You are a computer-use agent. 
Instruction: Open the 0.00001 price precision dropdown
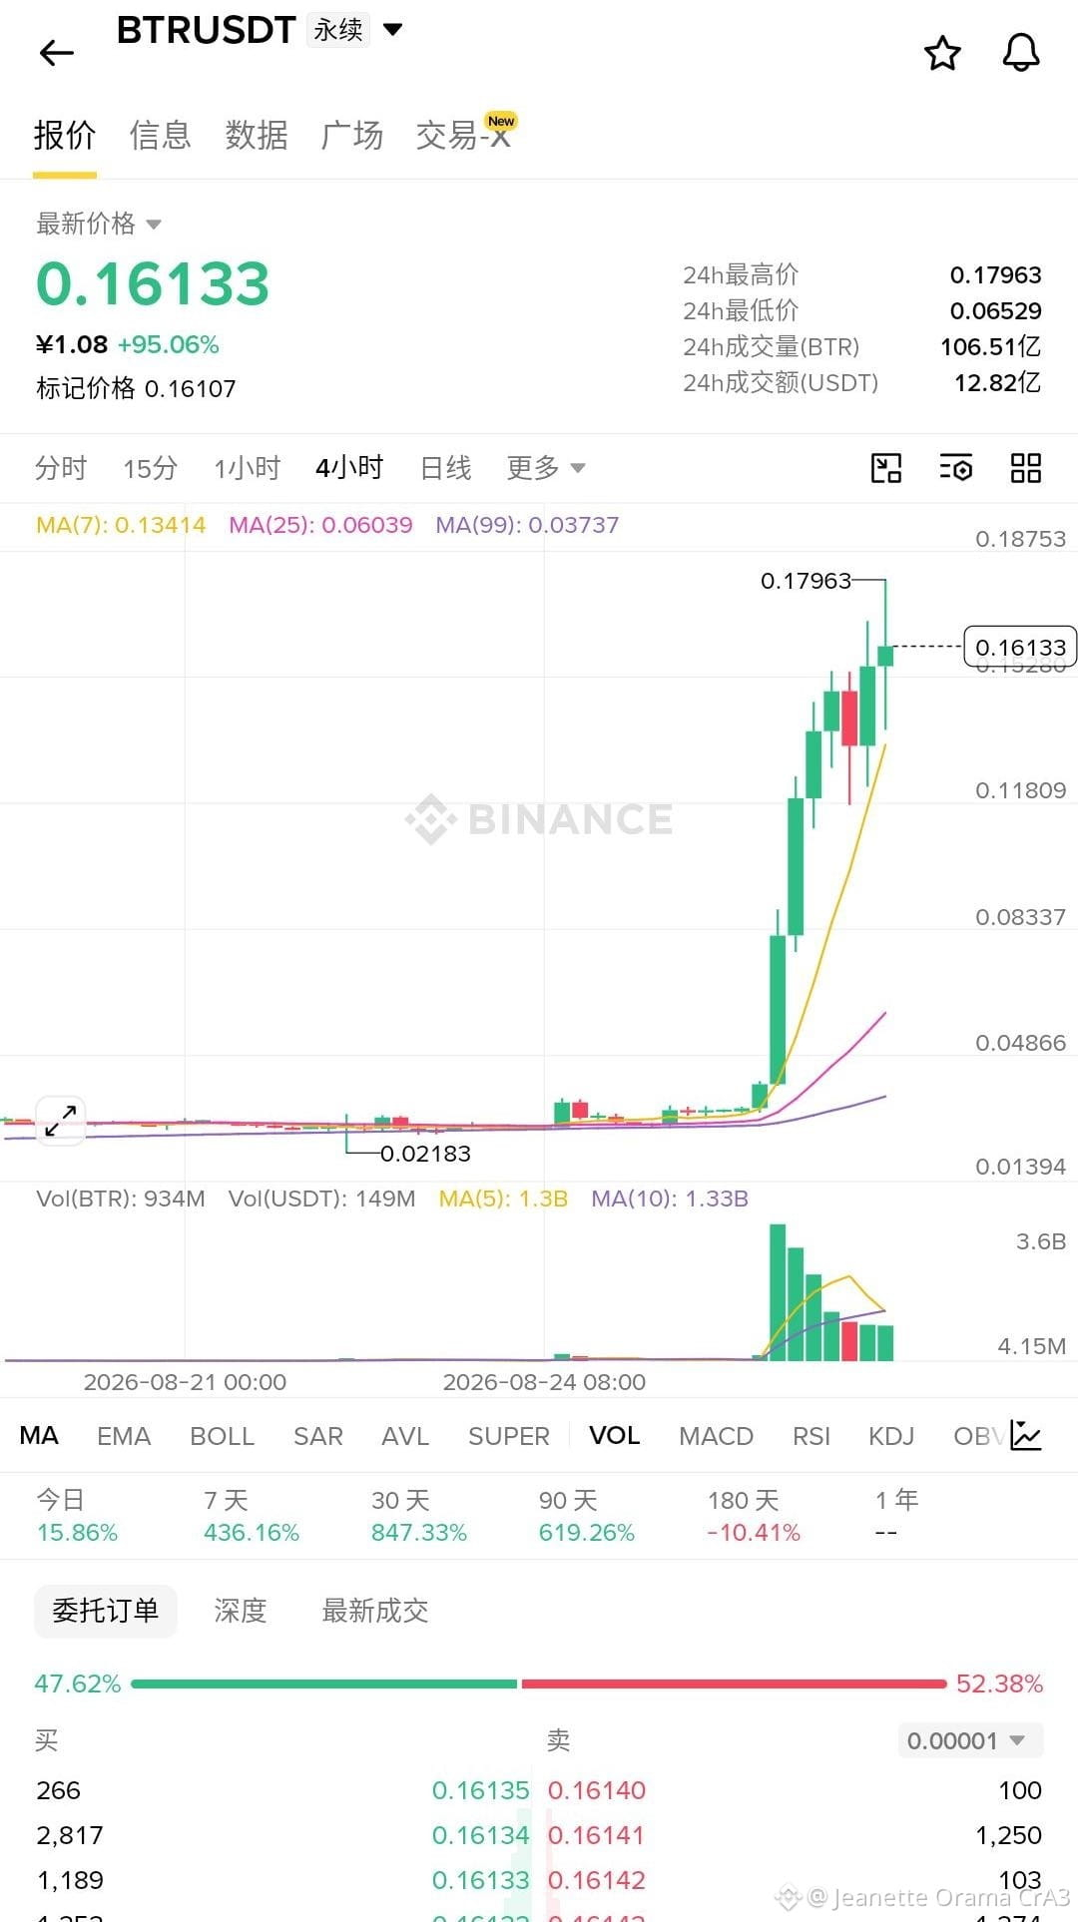[x=970, y=1740]
